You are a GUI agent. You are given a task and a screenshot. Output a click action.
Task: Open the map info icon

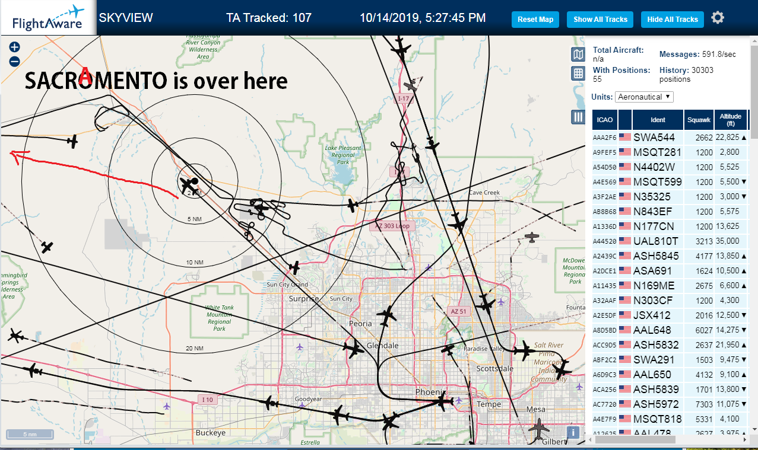(573, 432)
